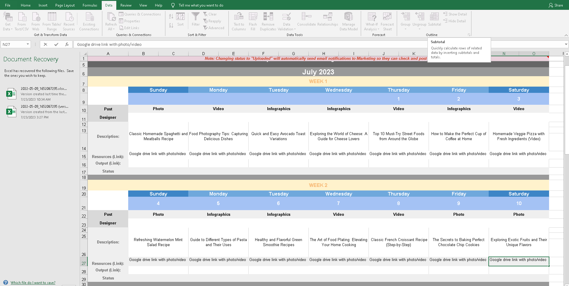The width and height of the screenshot is (569, 286).
Task: Click Remove Duplicates
Action: (268, 21)
